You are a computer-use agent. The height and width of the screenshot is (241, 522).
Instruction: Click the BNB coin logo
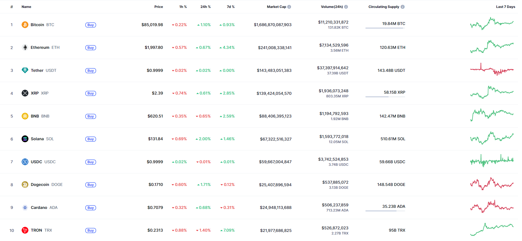coord(25,116)
